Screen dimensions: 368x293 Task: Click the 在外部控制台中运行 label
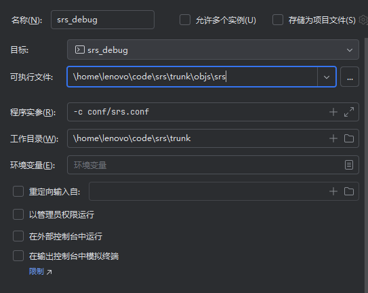point(66,236)
